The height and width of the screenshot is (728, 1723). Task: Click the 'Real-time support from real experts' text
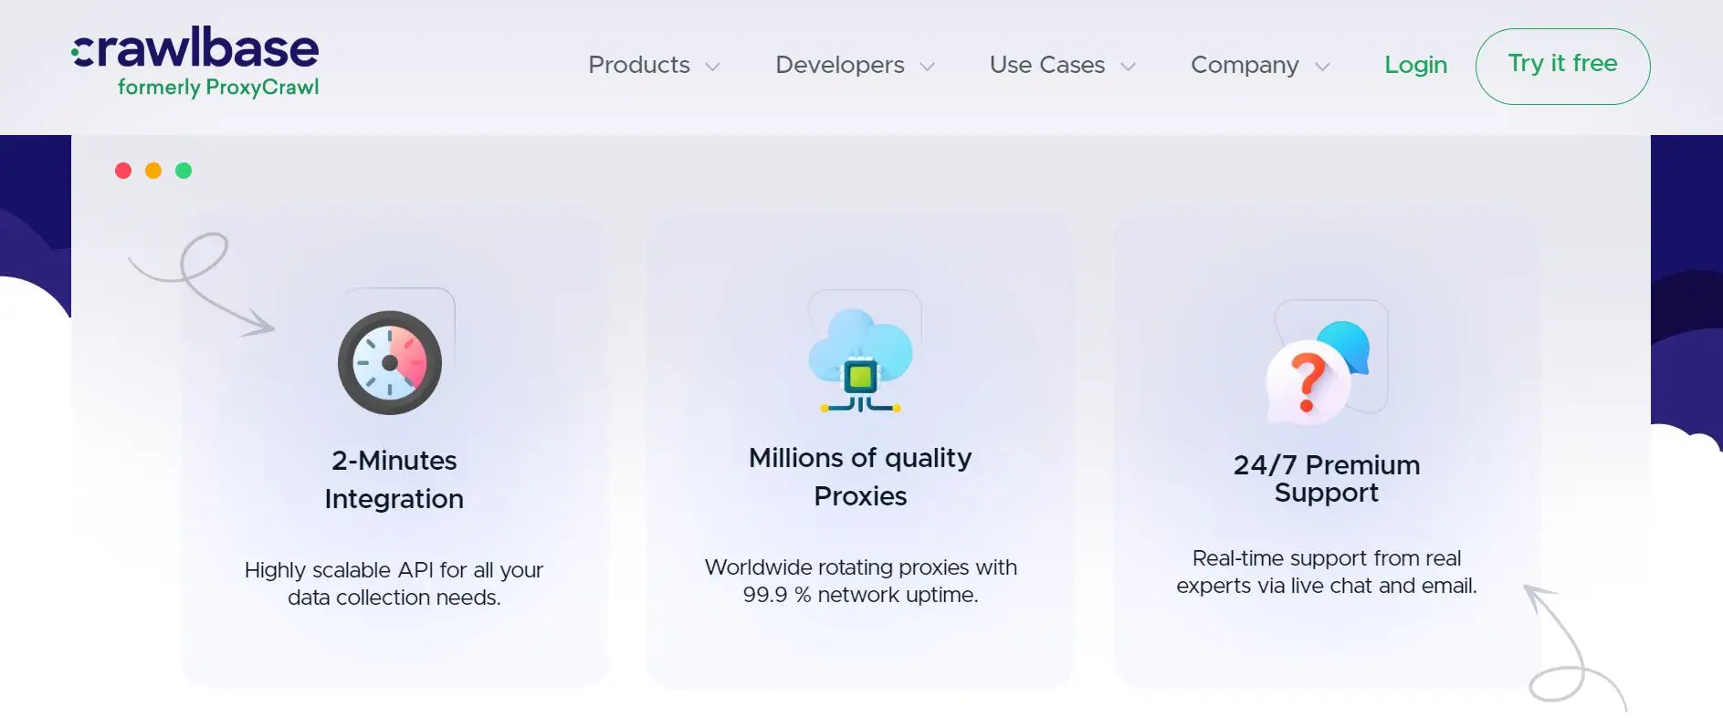point(1327,572)
